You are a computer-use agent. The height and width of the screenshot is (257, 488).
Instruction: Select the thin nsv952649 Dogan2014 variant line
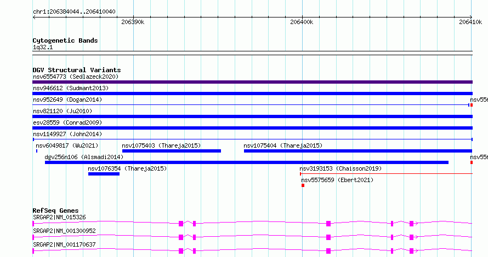251,105
